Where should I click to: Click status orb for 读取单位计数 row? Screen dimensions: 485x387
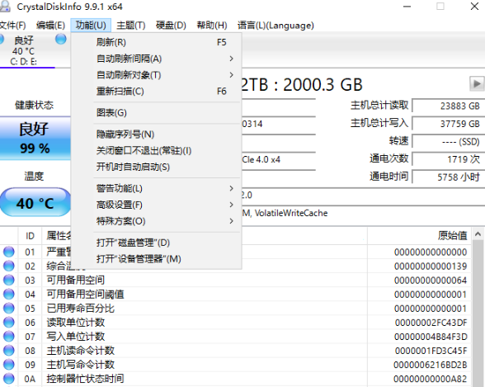pos(8,323)
